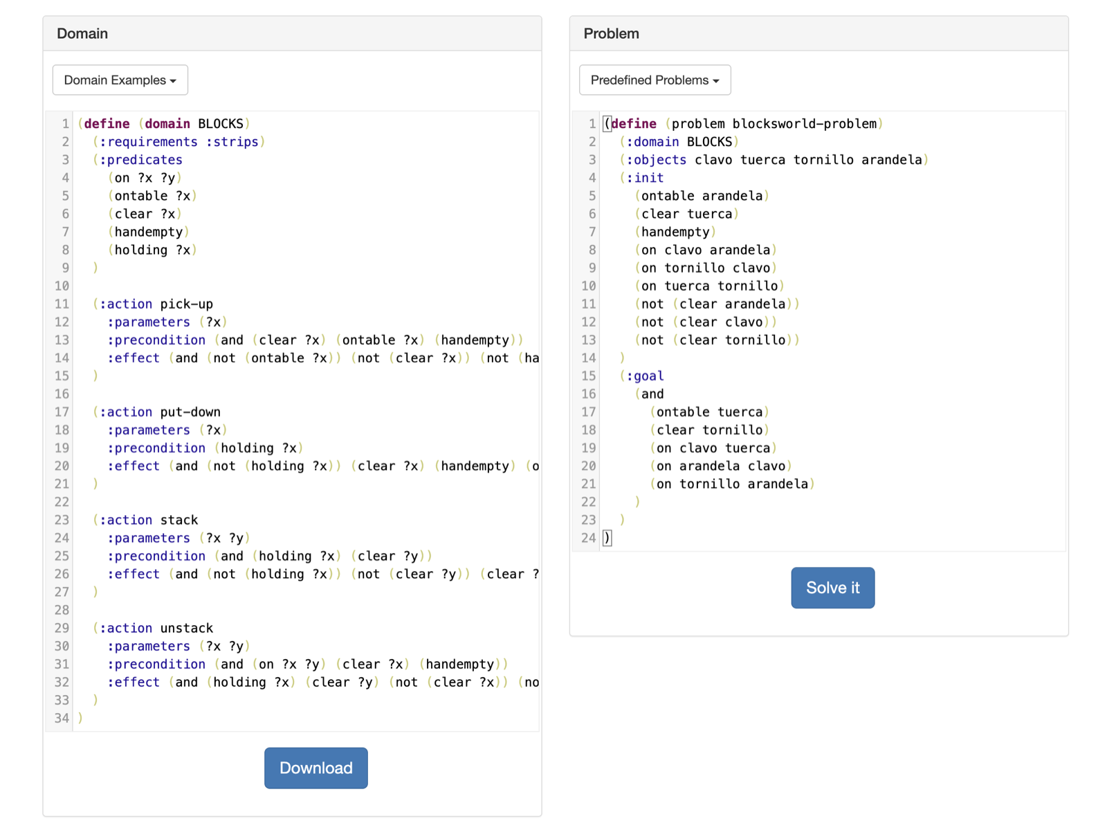Click the '(:action unstack' line

pos(153,628)
